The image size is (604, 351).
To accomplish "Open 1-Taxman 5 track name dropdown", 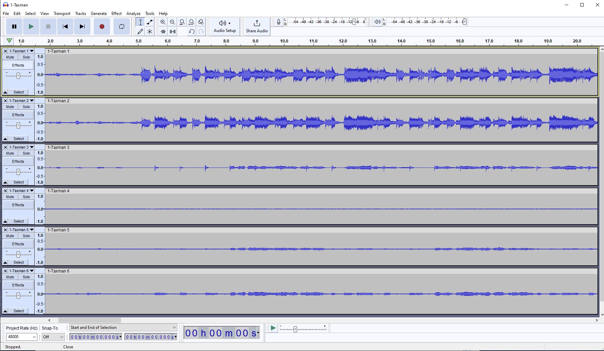I will pos(21,230).
